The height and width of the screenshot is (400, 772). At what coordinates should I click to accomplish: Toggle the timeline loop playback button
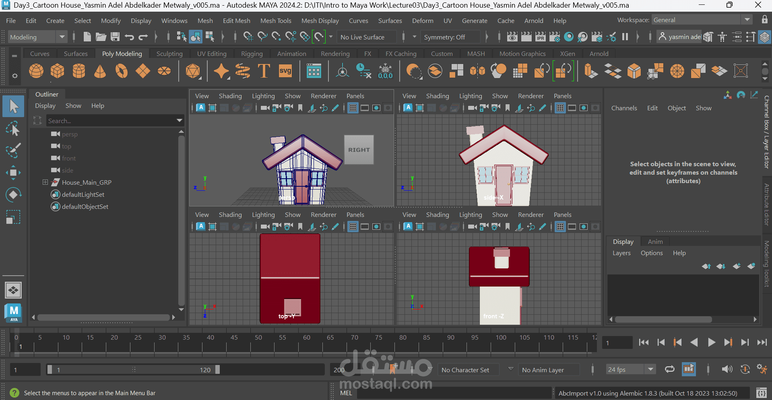tap(670, 369)
